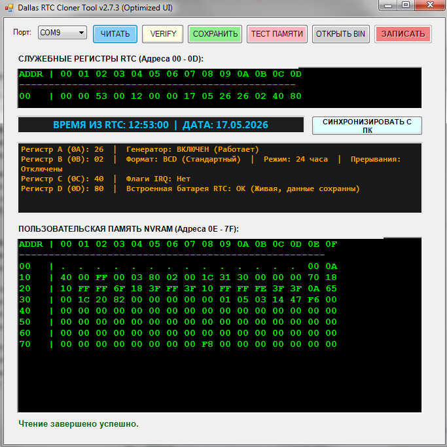447x447 pixels.
Task: Maximize the Dallas RTC Cloner Tool window
Action: [x=406, y=5]
